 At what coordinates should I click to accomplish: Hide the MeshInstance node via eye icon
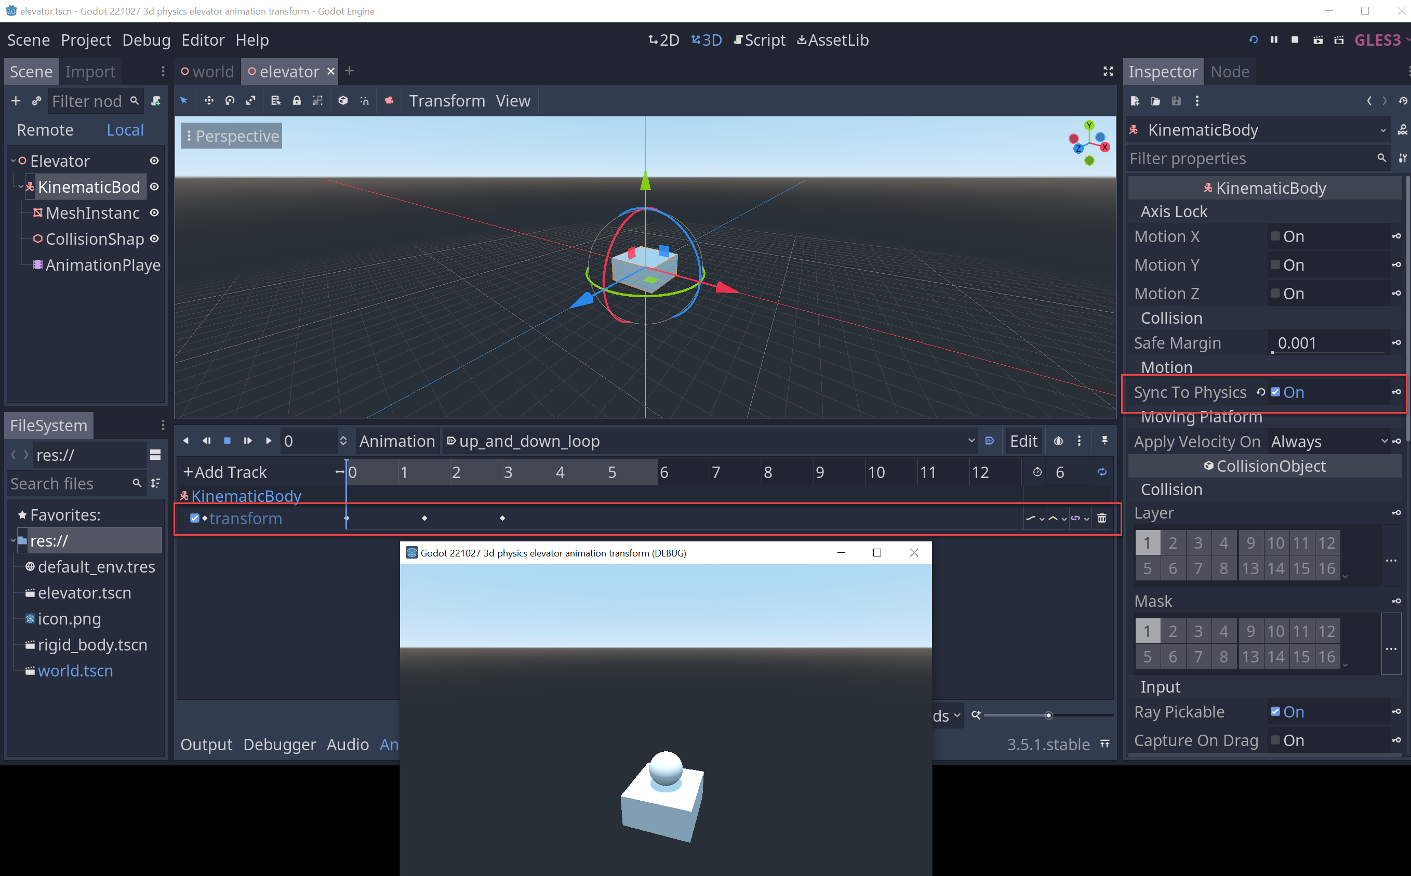click(154, 213)
